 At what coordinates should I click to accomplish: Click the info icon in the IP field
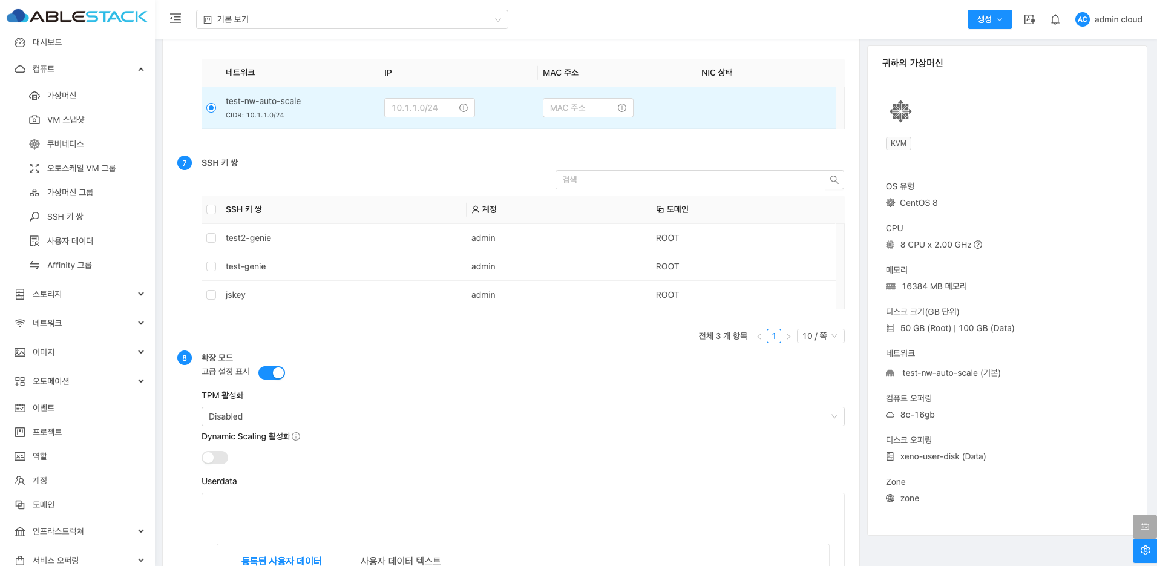click(463, 108)
